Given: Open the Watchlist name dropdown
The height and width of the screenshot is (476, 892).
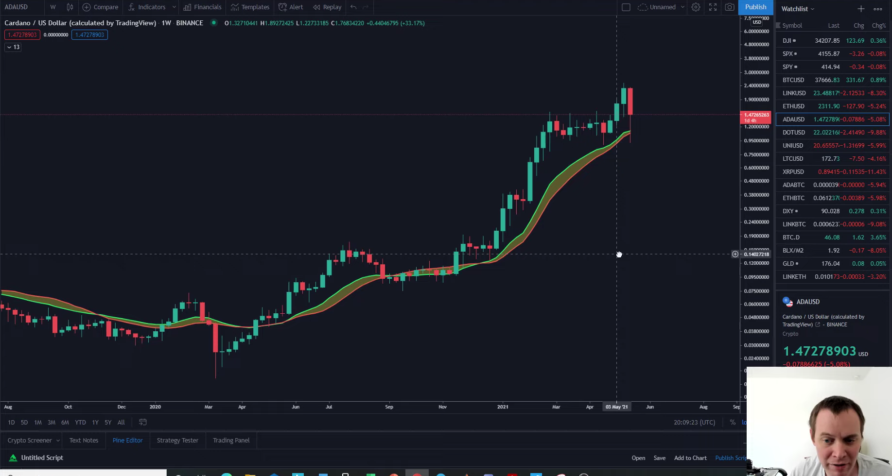Looking at the screenshot, I should (x=798, y=9).
